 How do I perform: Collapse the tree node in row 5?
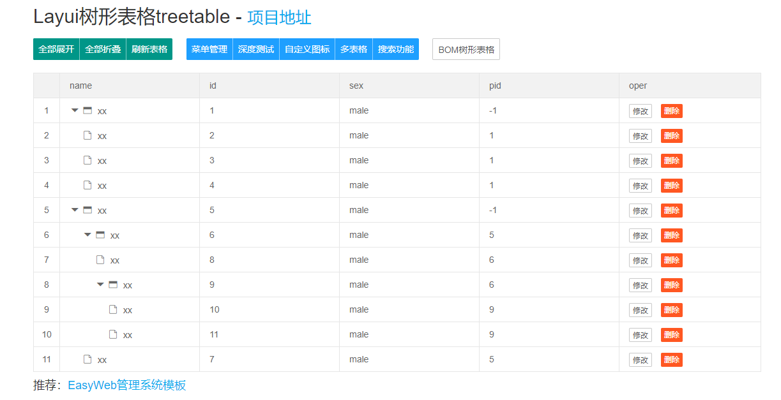[75, 209]
